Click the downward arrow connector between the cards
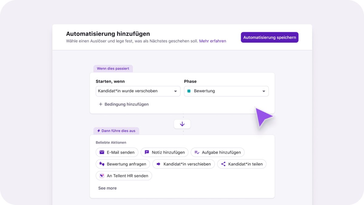This screenshot has width=364, height=205. pos(182,124)
